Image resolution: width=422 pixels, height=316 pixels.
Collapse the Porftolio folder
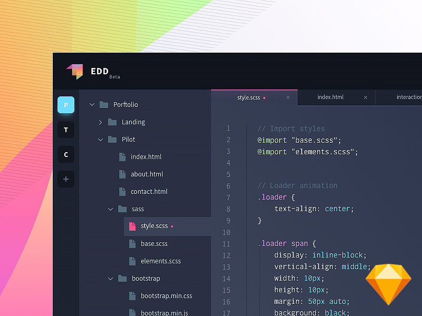point(92,105)
